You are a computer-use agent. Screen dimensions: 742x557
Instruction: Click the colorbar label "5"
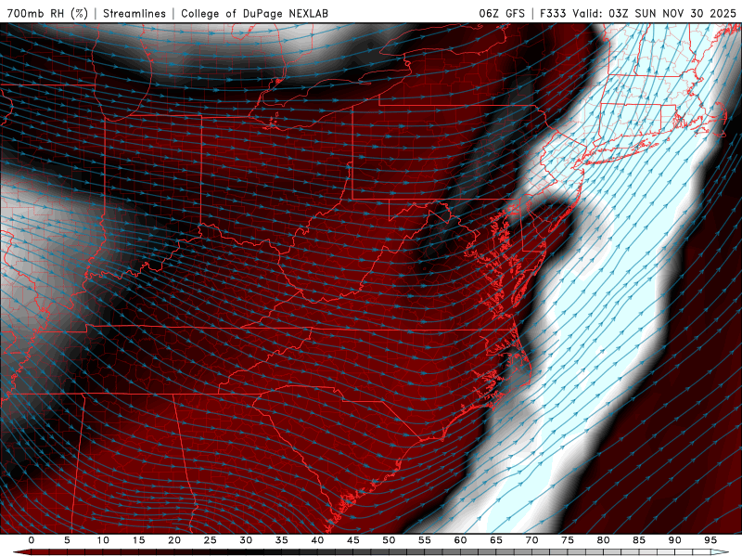[x=67, y=540]
